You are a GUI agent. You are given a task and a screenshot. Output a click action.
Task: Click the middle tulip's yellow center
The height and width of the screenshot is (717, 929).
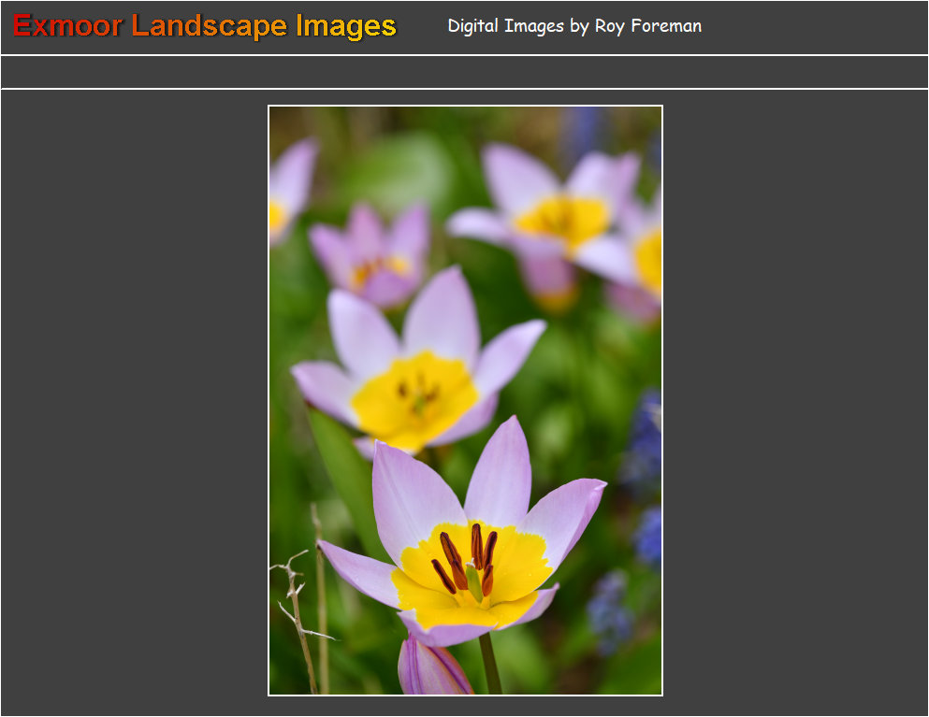tap(414, 397)
